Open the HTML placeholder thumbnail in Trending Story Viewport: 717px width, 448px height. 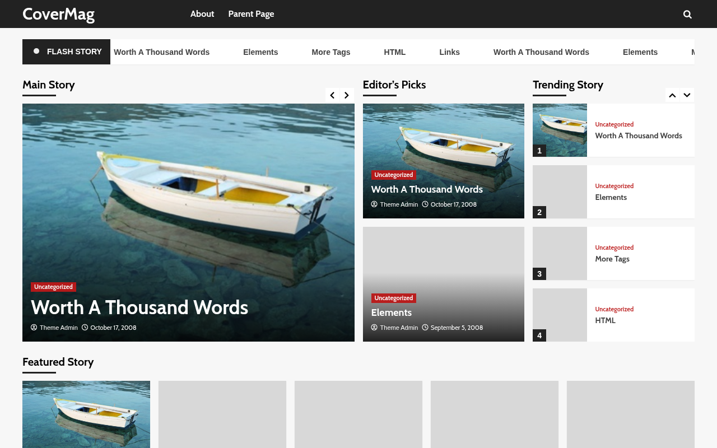pyautogui.click(x=560, y=315)
